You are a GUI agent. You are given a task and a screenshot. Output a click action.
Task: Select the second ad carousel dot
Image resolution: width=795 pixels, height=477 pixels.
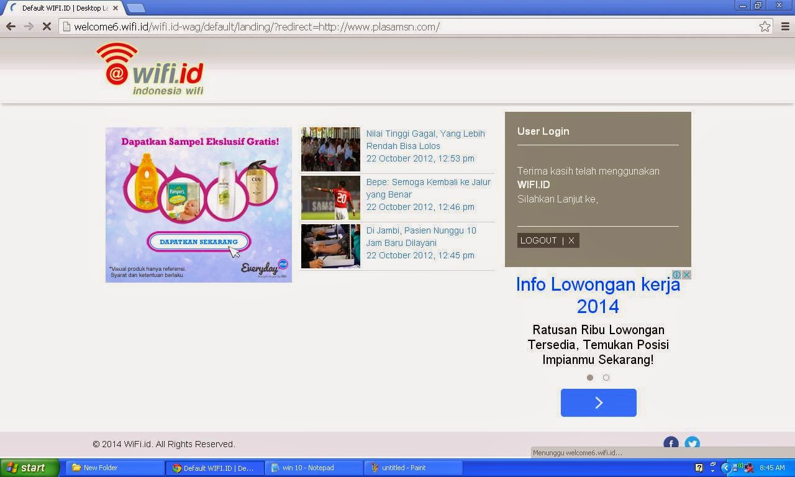point(606,378)
